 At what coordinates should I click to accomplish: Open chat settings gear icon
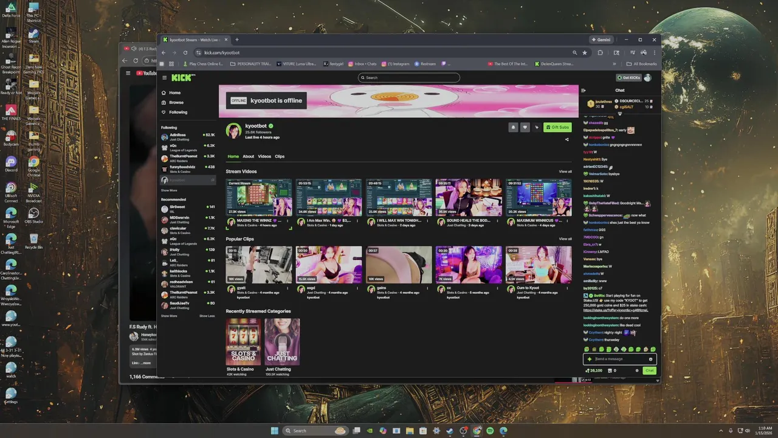[637, 370]
